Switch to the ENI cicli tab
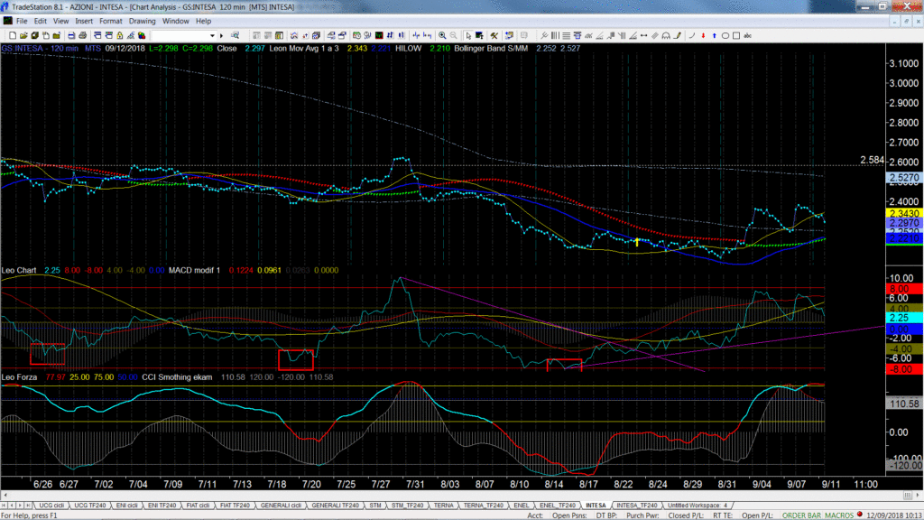The image size is (924, 520). point(126,506)
